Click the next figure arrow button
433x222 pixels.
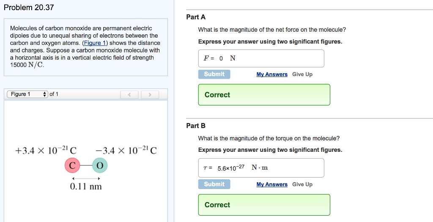click(150, 94)
